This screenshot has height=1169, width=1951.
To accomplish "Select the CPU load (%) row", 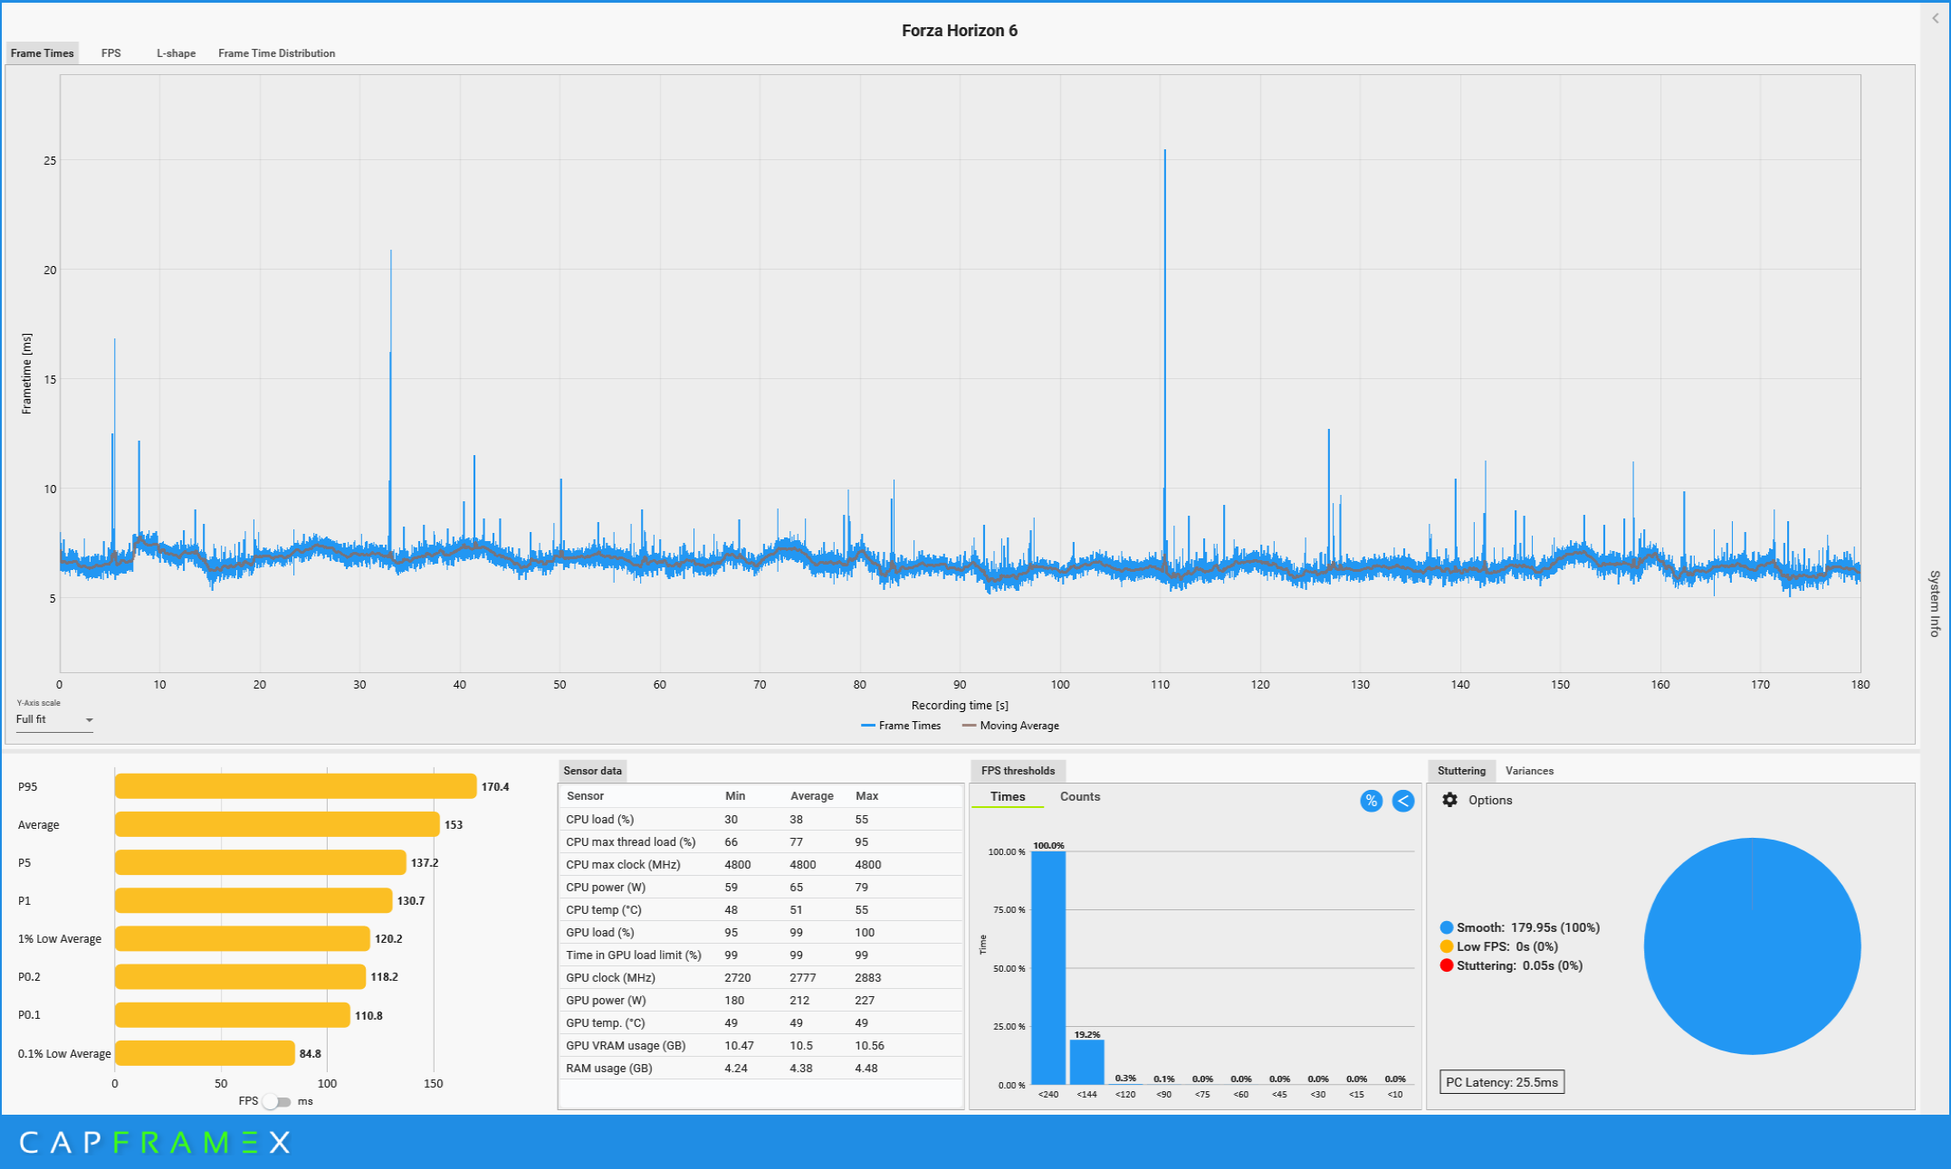I will (760, 819).
